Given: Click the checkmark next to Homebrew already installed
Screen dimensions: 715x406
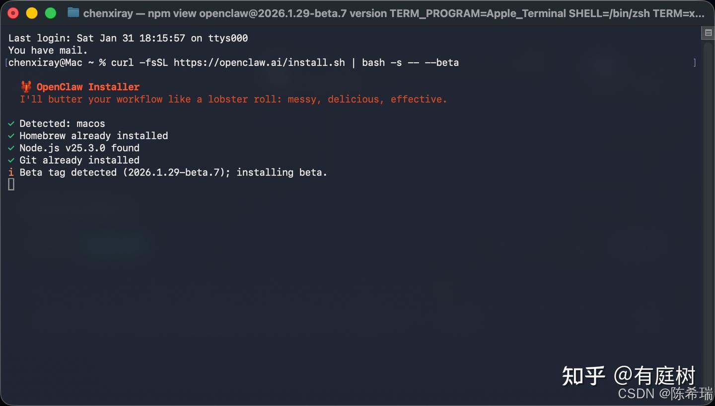Looking at the screenshot, I should tap(11, 136).
